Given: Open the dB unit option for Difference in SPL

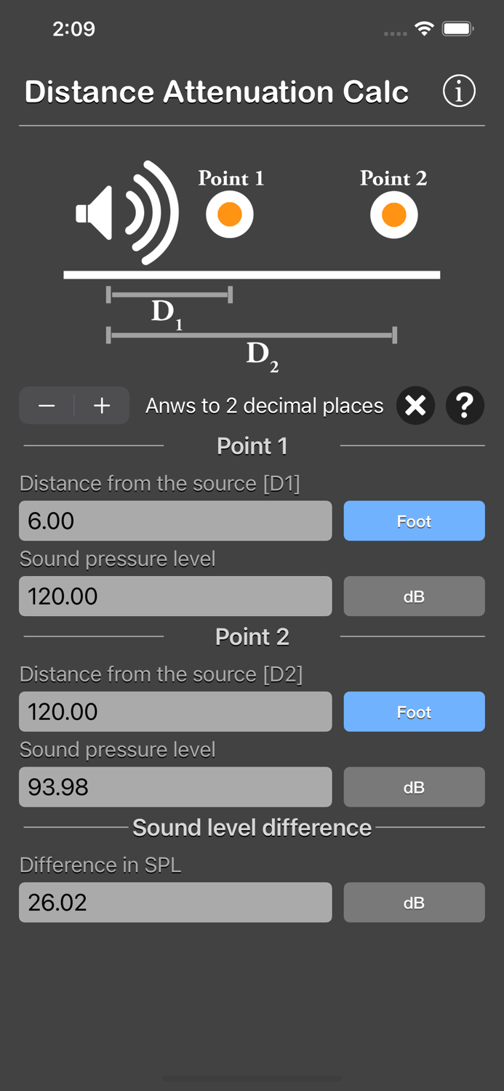Looking at the screenshot, I should click(x=414, y=902).
